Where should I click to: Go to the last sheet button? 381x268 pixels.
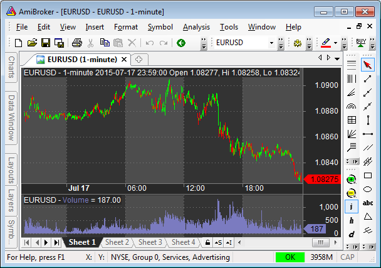click(x=56, y=242)
